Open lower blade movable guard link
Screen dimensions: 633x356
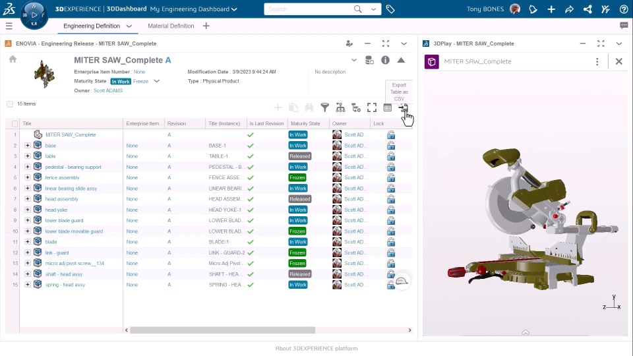(x=74, y=231)
